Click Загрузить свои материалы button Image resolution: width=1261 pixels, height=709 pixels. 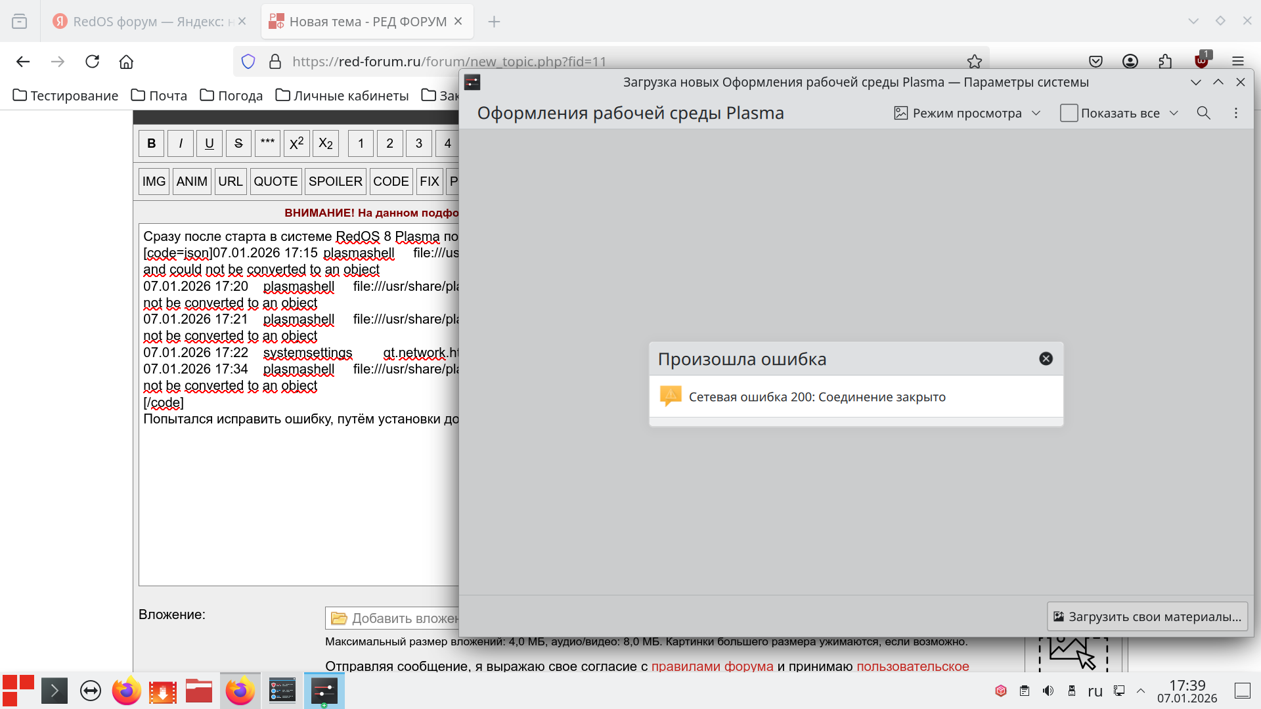1147,616
